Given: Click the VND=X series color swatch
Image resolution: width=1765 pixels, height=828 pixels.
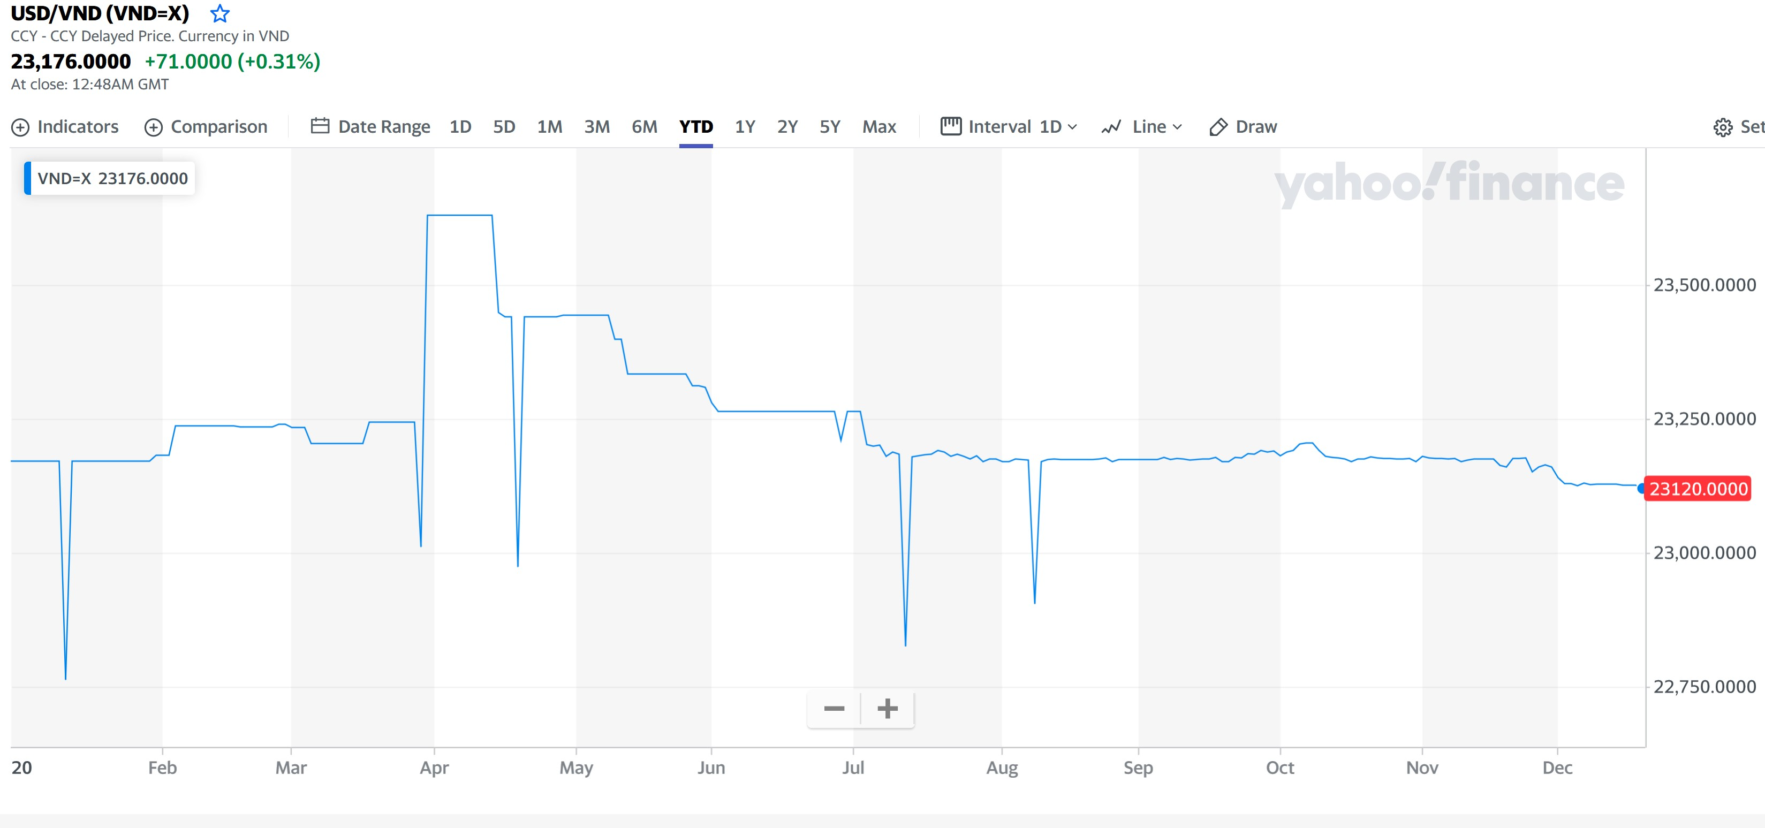Looking at the screenshot, I should (x=27, y=178).
